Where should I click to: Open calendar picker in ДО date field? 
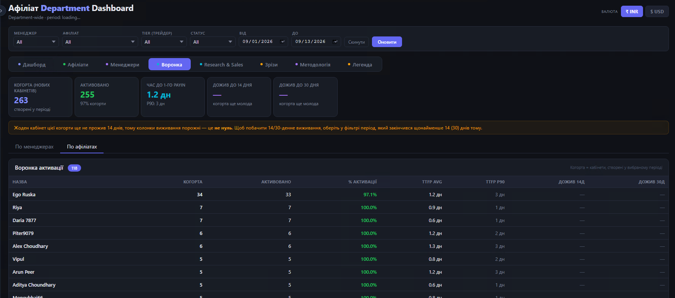tap(335, 42)
